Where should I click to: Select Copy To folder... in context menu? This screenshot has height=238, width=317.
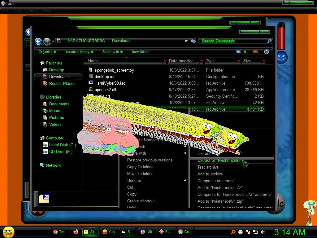click(x=141, y=167)
